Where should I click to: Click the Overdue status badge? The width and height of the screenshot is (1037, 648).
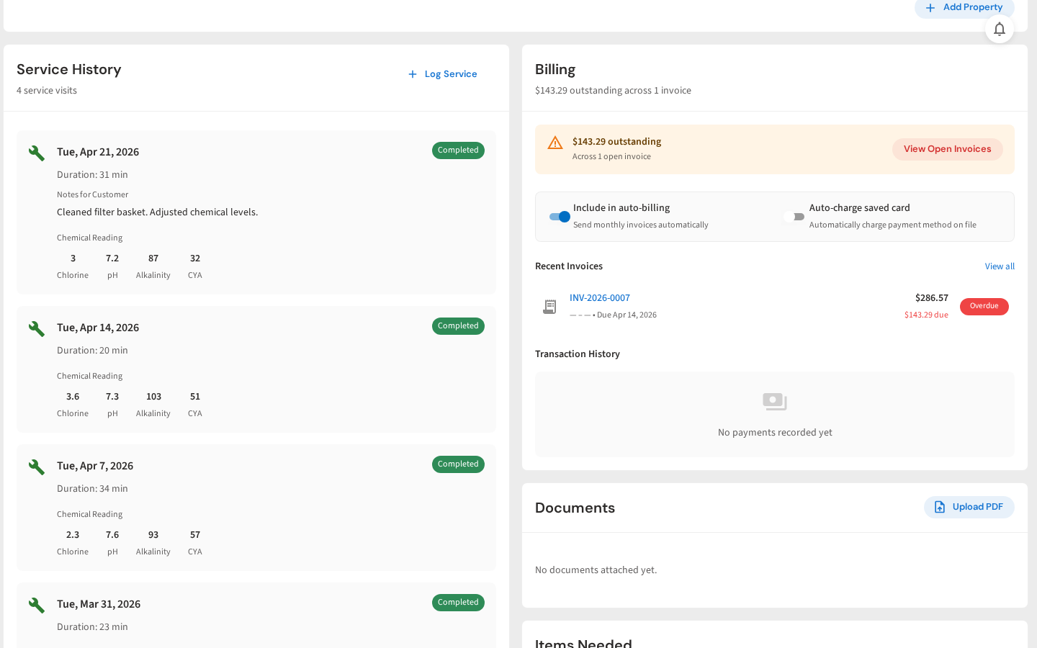[x=984, y=307]
